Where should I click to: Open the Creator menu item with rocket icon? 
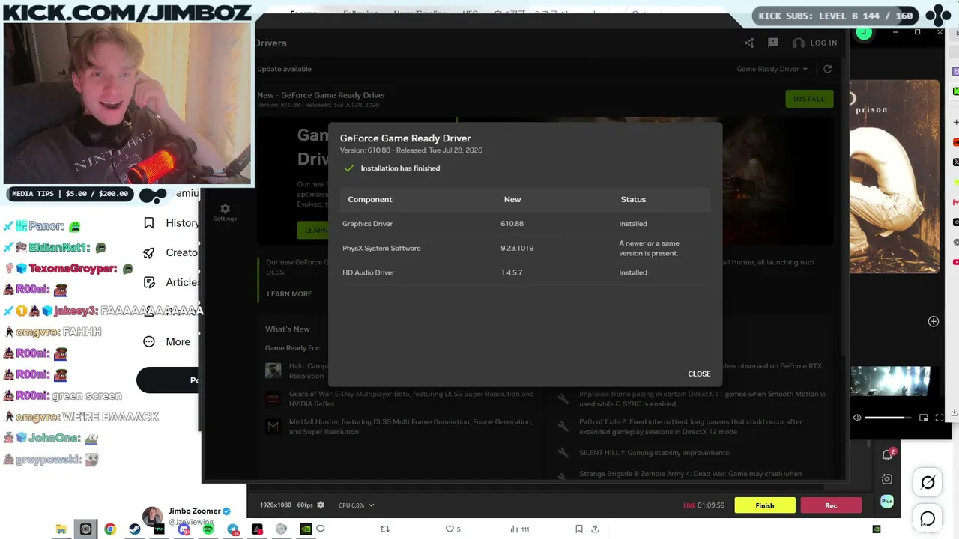[172, 253]
